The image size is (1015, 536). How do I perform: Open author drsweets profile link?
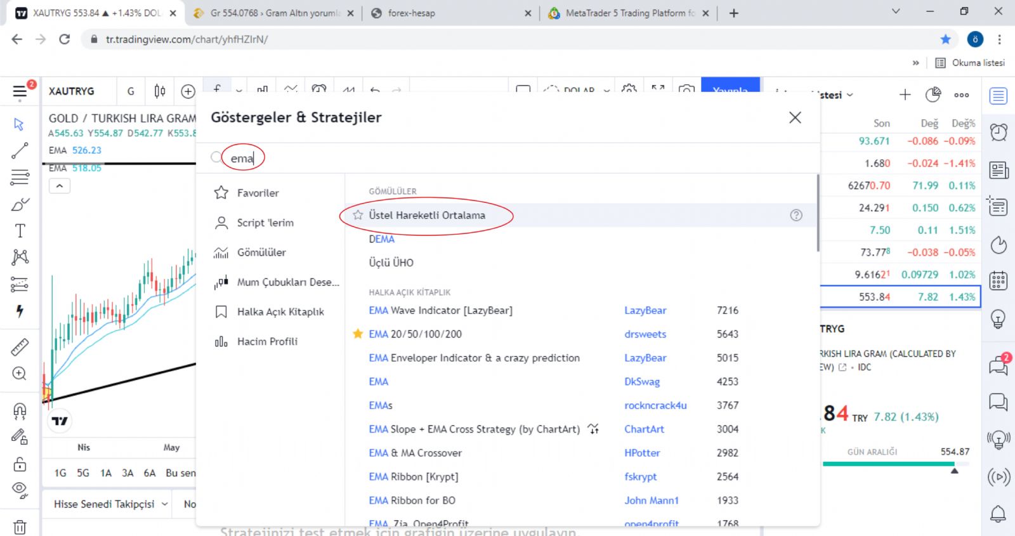coord(645,334)
